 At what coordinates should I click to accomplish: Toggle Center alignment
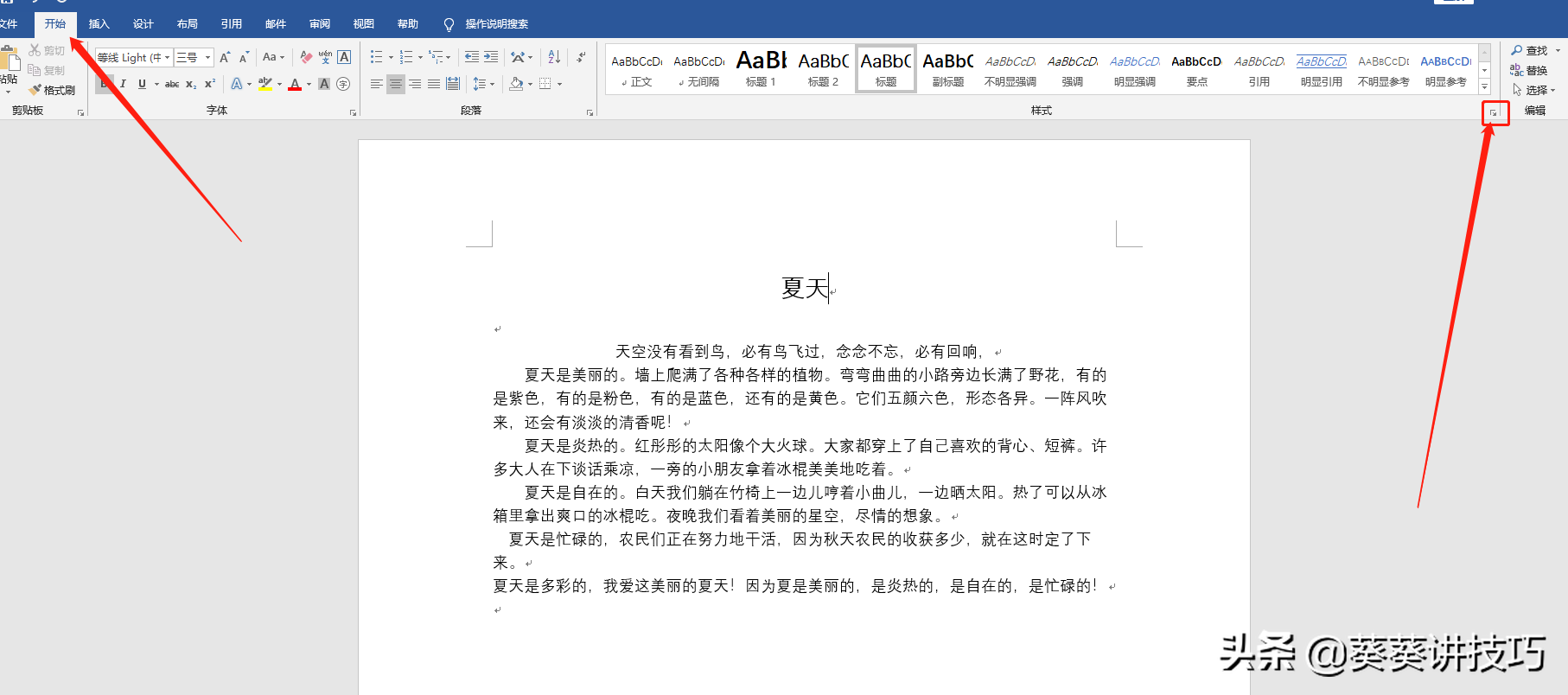pos(396,84)
